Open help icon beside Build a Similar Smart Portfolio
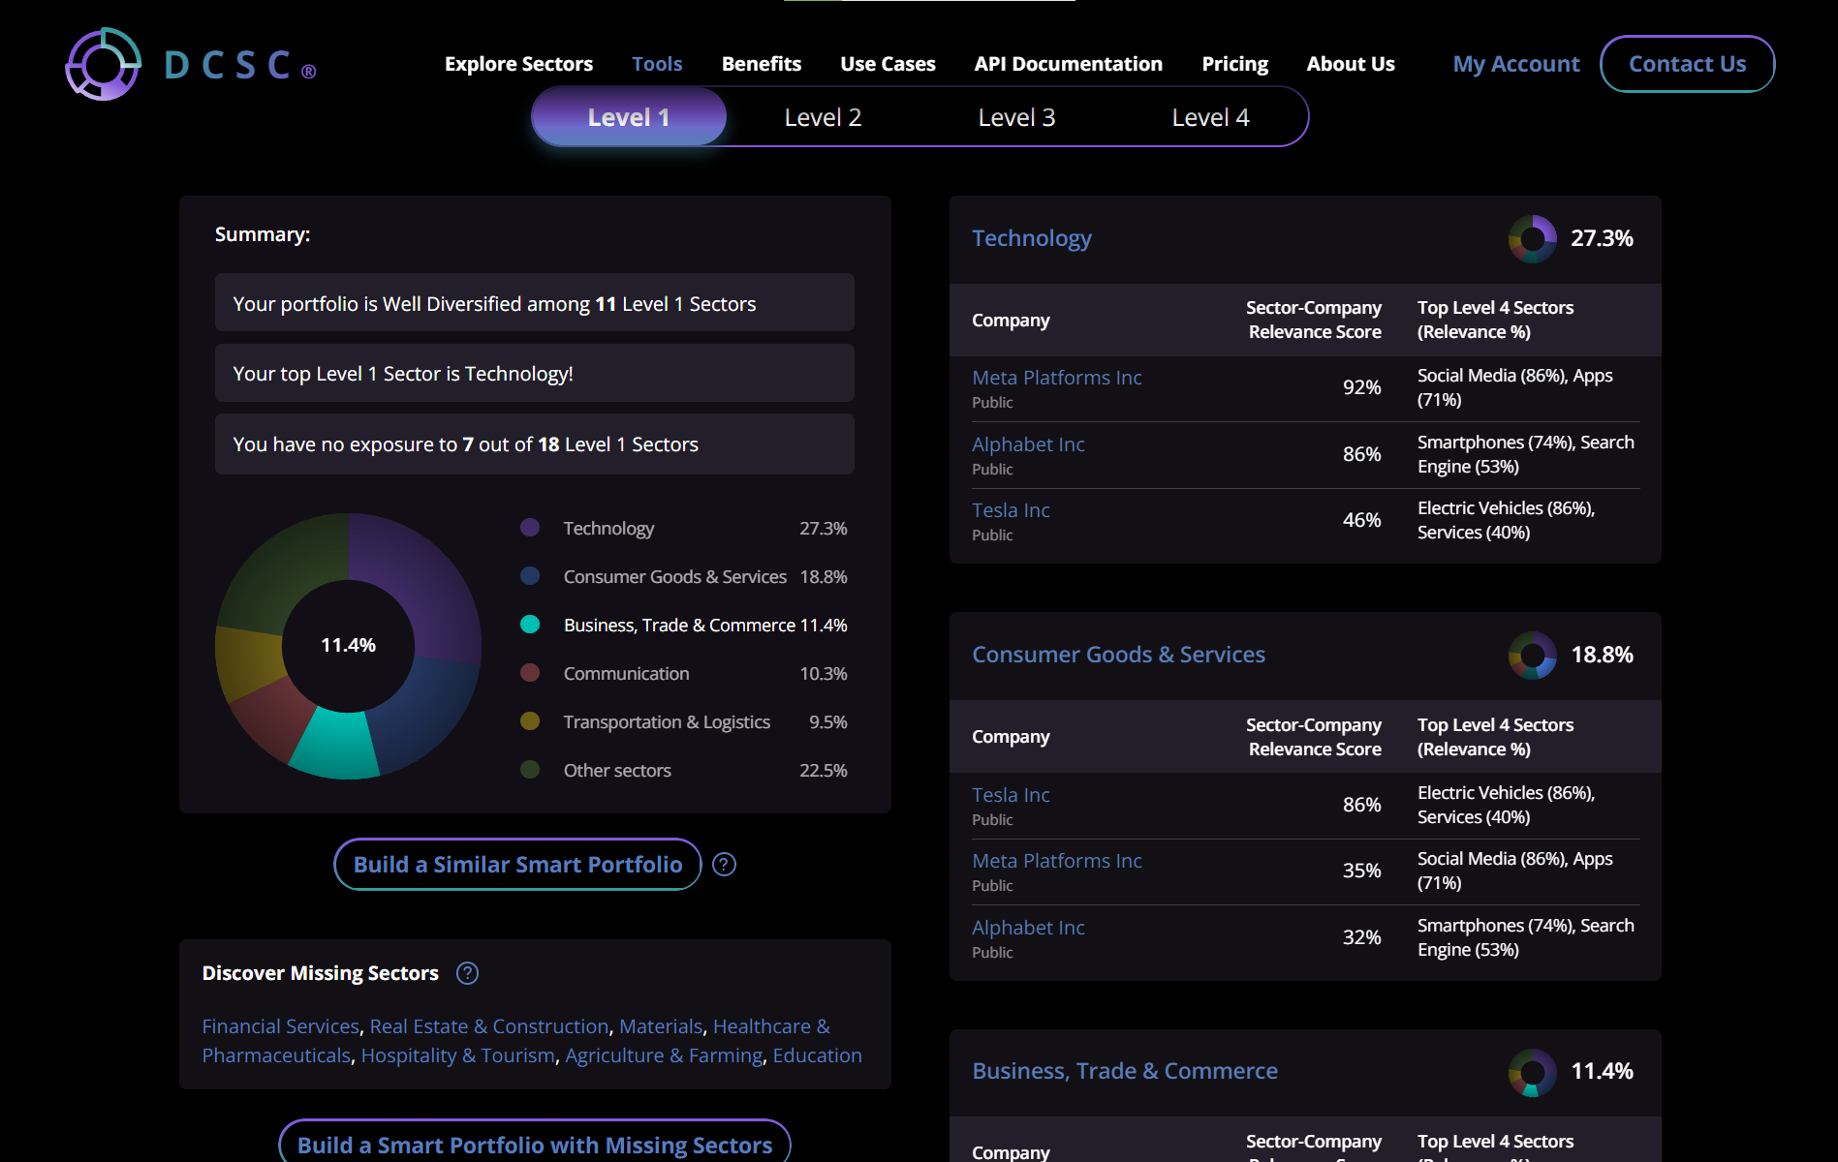Image resolution: width=1838 pixels, height=1162 pixels. click(x=724, y=865)
